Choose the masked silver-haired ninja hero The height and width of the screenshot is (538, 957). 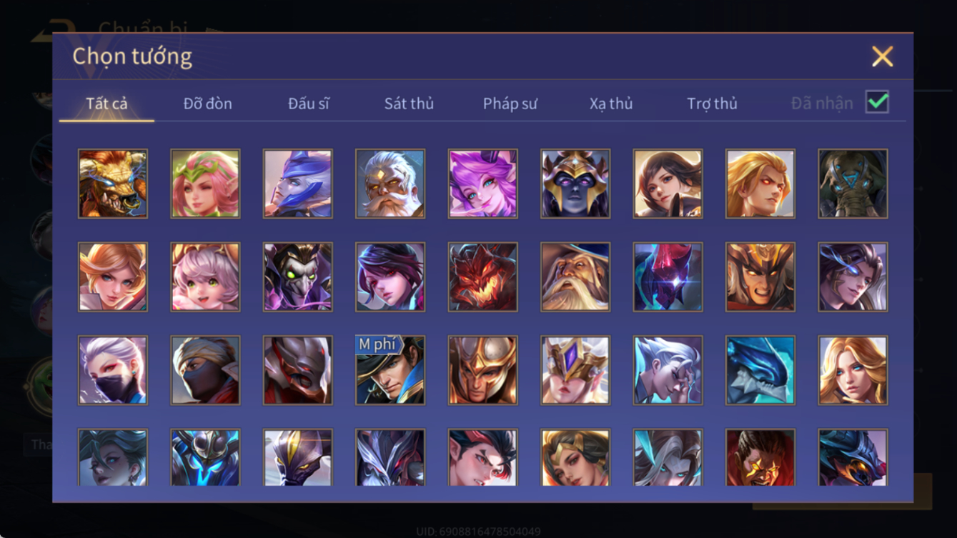click(x=113, y=371)
